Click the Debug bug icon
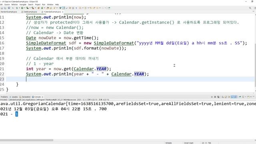Image resolution: width=256 pixels, height=144 pixels. tap(17, 8)
